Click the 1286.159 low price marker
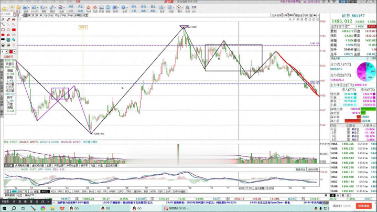This screenshot has height=212, width=377. point(98,134)
